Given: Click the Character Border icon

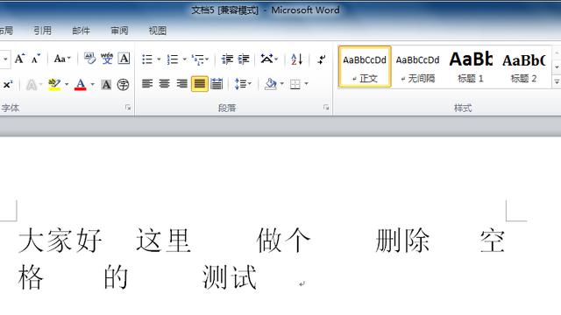Looking at the screenshot, I should click(x=124, y=59).
